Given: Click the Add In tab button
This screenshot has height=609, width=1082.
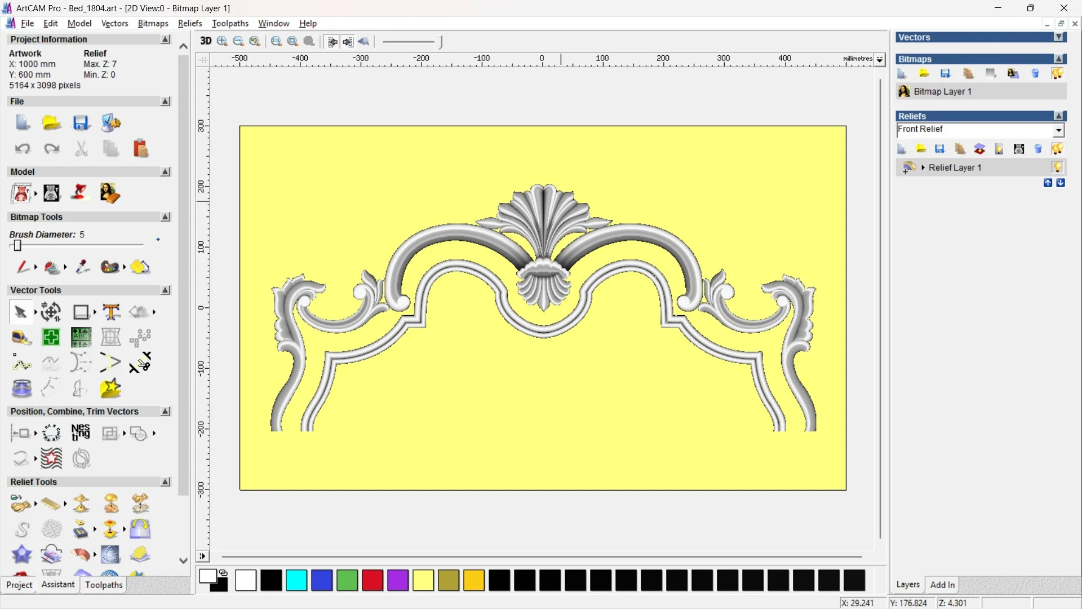Looking at the screenshot, I should click(x=942, y=585).
